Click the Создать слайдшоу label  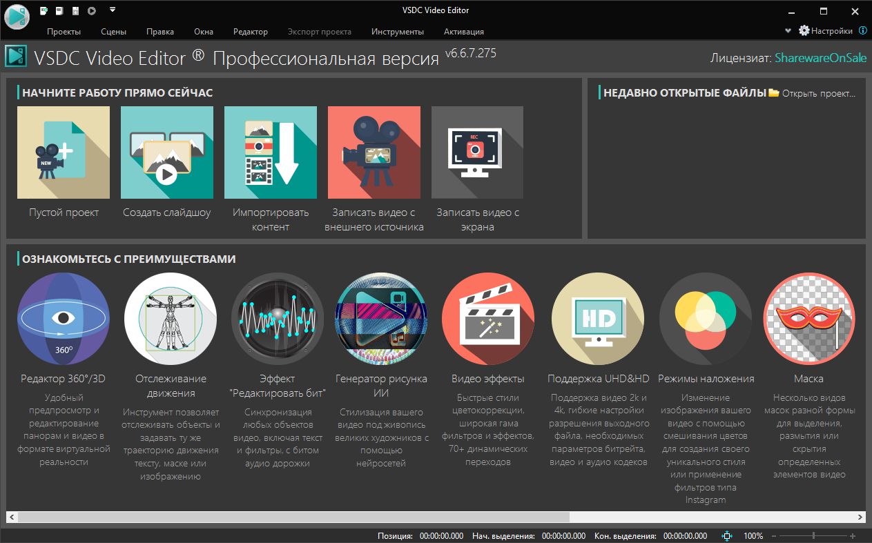[x=167, y=213]
